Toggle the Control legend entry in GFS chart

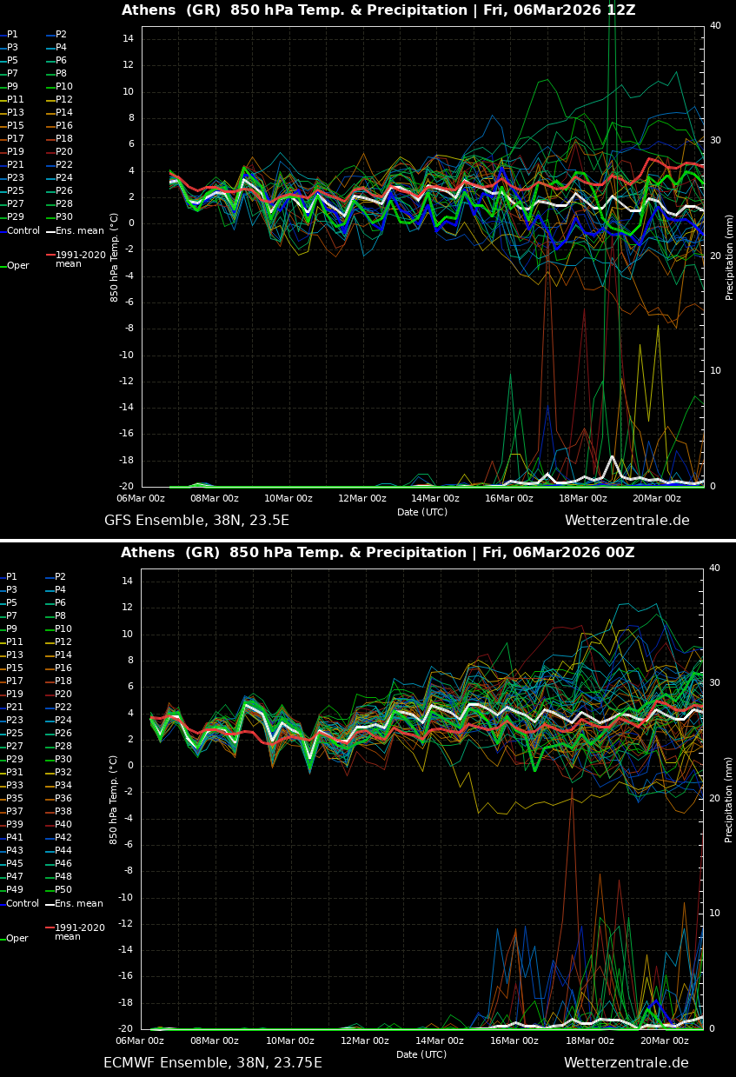(x=23, y=231)
